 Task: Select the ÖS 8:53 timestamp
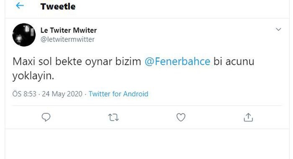pyautogui.click(x=24, y=94)
